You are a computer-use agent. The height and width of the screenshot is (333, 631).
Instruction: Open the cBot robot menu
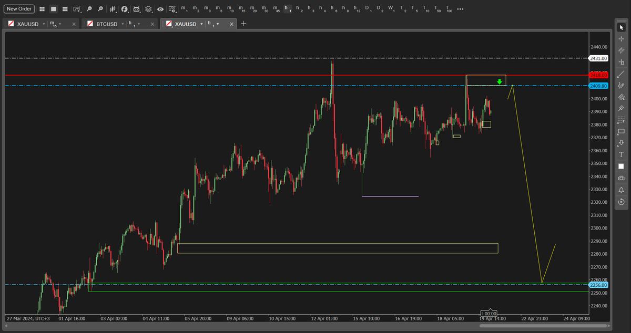pyautogui.click(x=137, y=9)
